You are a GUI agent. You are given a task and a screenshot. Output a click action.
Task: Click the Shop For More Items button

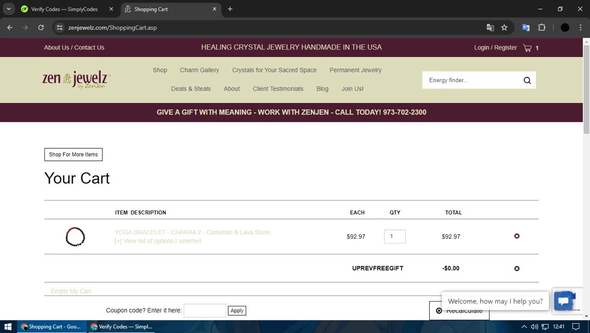tap(74, 155)
